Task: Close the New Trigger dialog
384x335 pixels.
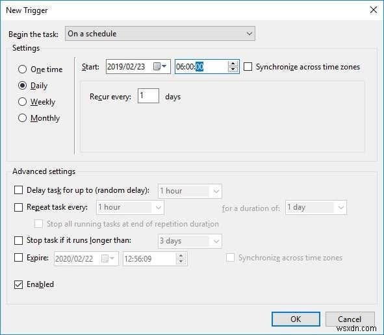Action: (x=374, y=10)
